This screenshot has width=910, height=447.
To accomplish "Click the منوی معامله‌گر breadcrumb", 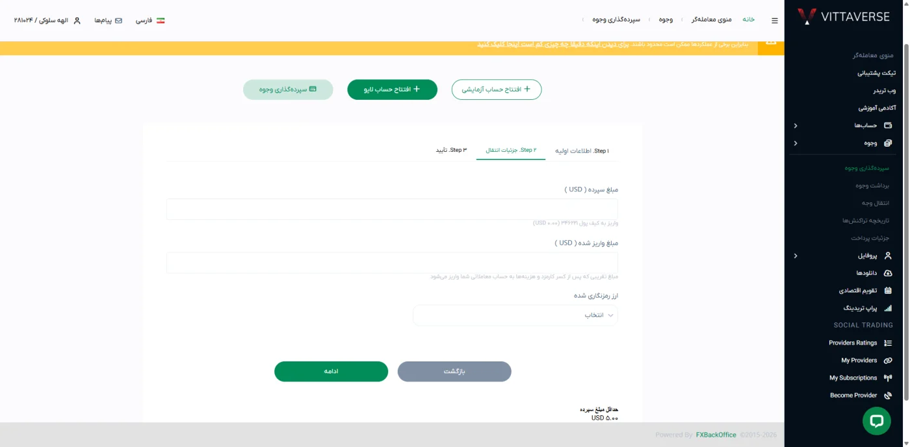I will (x=711, y=19).
